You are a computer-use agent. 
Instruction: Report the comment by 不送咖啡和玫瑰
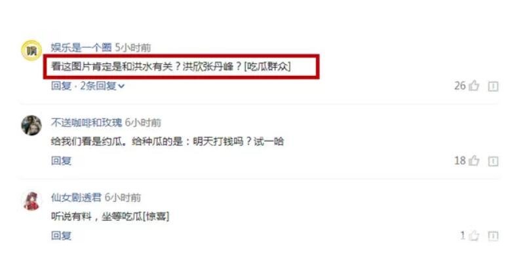tap(493, 161)
